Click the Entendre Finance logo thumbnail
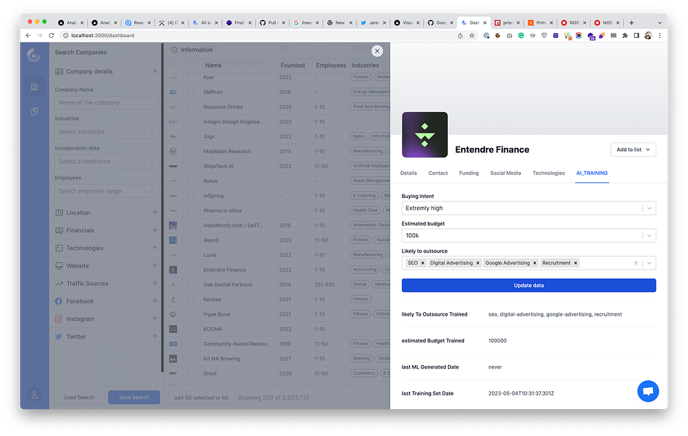Viewport: 688px width, 436px height. (424, 135)
